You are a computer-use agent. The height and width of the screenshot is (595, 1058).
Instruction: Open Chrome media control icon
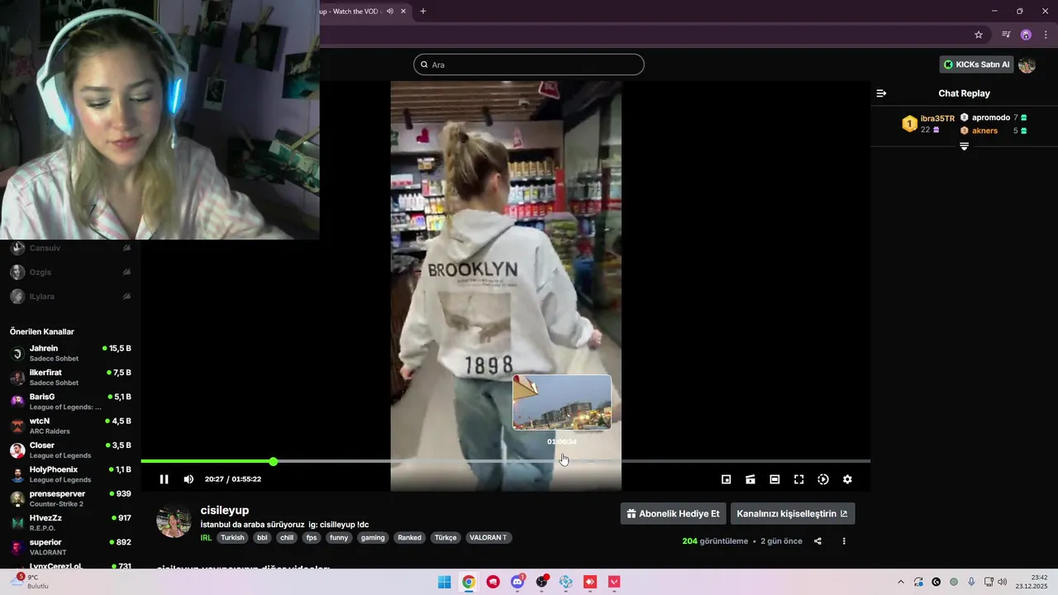click(1006, 35)
